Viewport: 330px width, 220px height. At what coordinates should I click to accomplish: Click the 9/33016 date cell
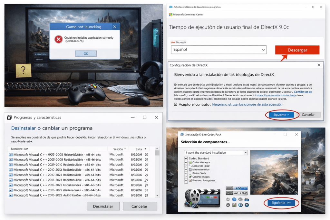tap(136, 196)
